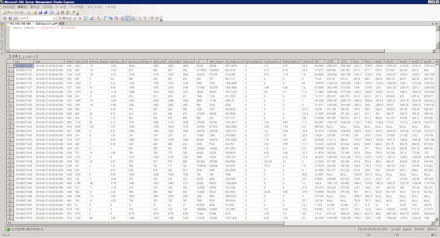Select the 'vol_weight_Ave' column header
Screen dimensions: 440x238
(233, 62)
